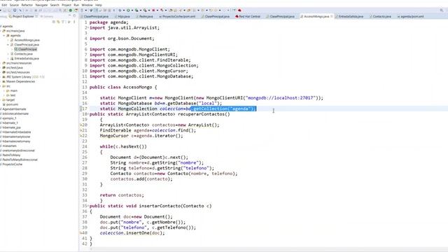448x252 pixels.
Task: Click "return contactos;" on line 33
Action: point(122,195)
